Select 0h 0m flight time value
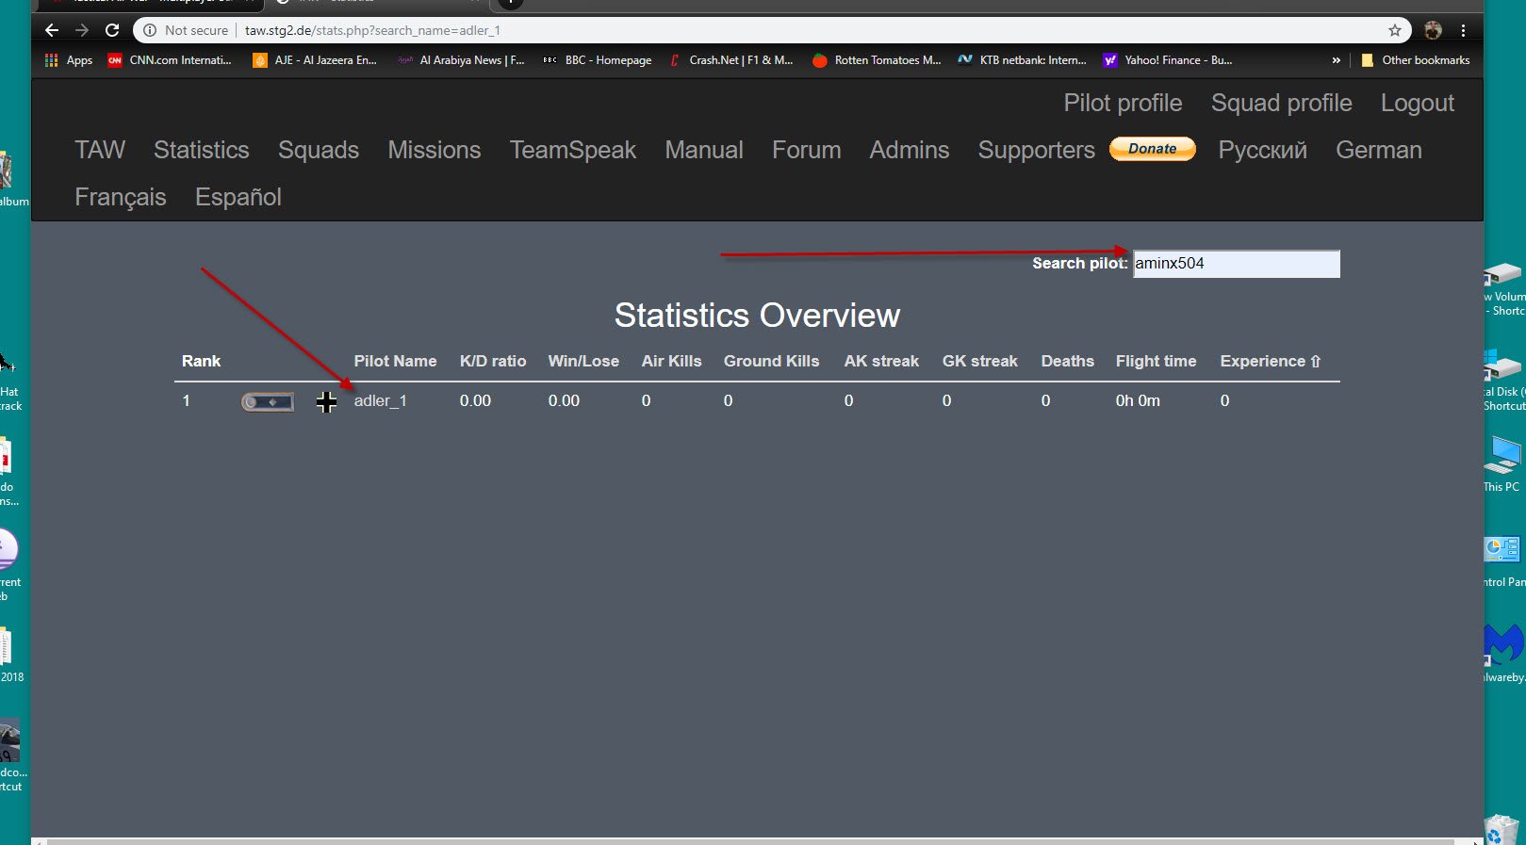This screenshot has width=1526, height=845. click(1138, 401)
